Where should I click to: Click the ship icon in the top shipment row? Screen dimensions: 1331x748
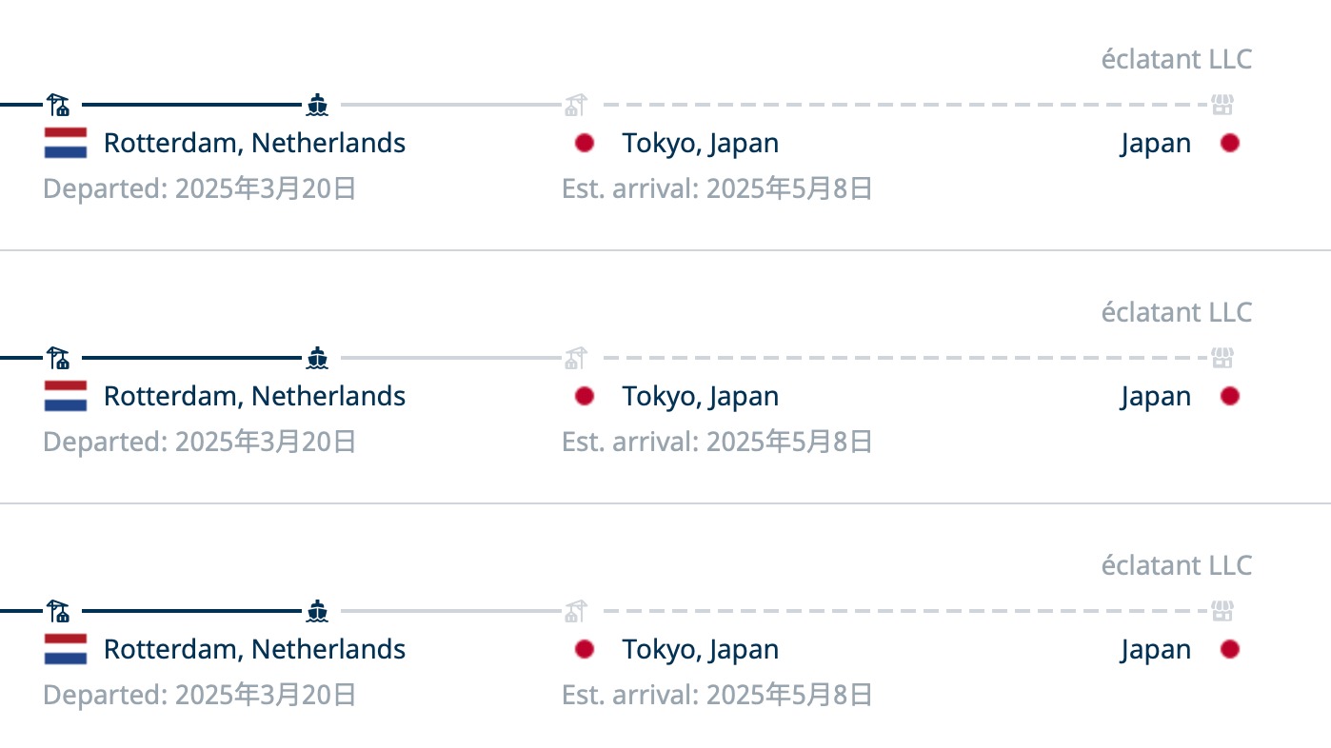[318, 105]
